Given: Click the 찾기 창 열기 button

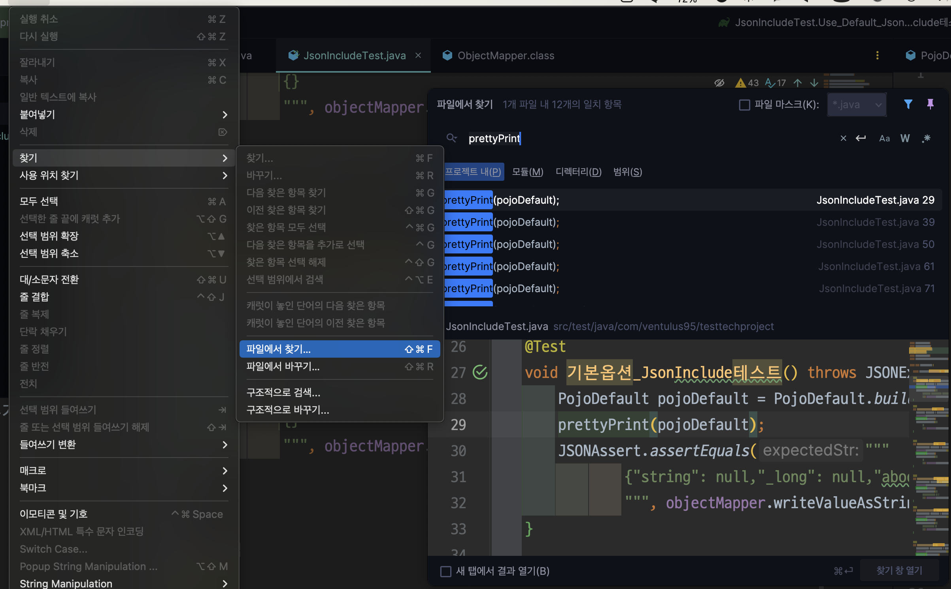Looking at the screenshot, I should coord(899,570).
